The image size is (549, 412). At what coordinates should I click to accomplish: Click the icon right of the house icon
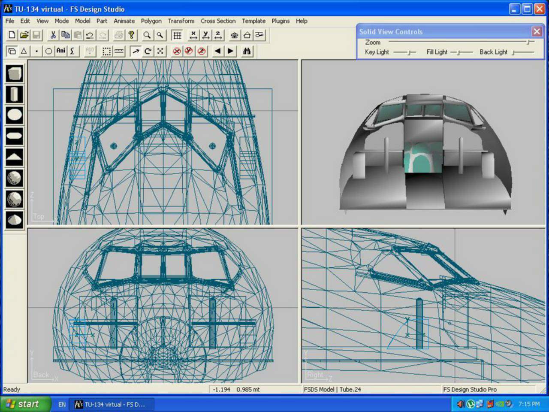click(259, 35)
